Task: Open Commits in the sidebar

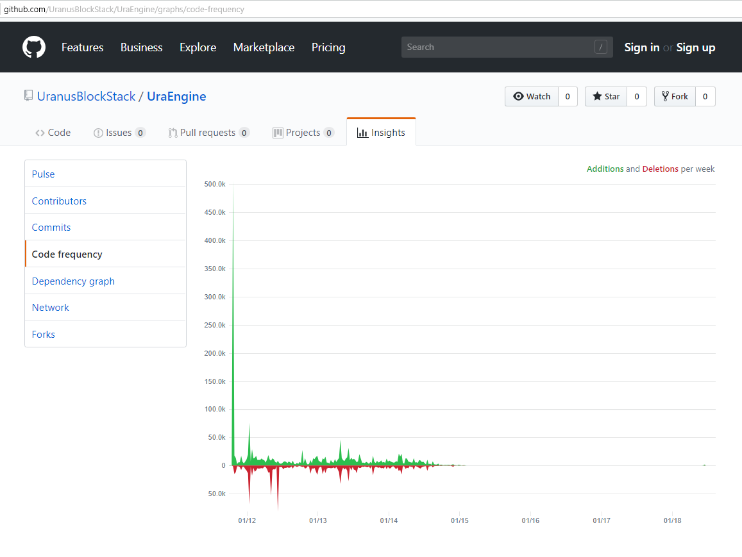Action: (106, 228)
